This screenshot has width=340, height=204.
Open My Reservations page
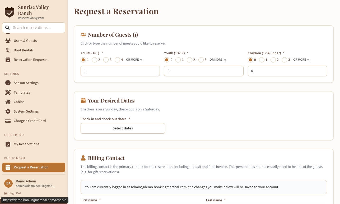pos(34,144)
